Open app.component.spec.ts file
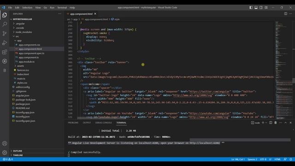 point(37,53)
